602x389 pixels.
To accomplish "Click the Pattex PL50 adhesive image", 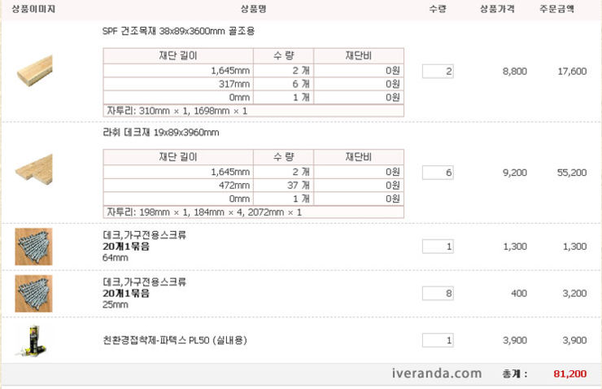I will click(33, 340).
